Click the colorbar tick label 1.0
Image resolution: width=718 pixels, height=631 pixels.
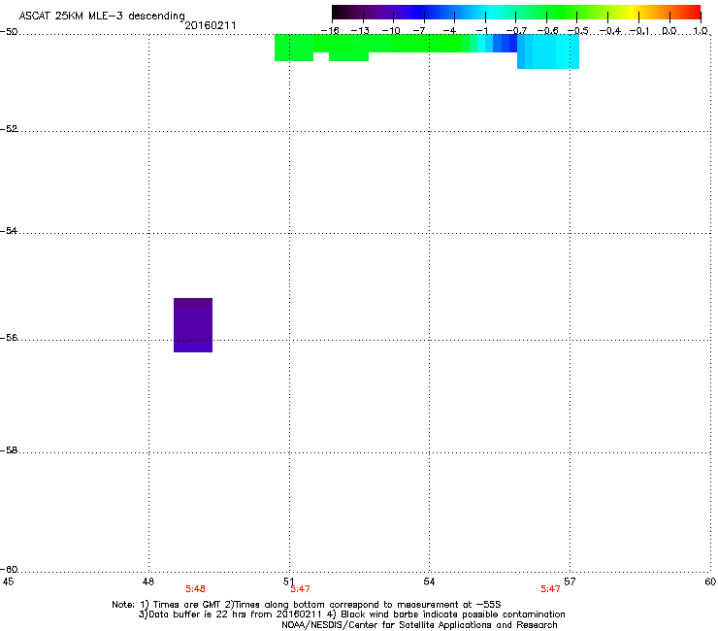click(x=701, y=31)
